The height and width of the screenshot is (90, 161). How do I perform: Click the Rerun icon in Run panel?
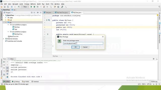4,62
